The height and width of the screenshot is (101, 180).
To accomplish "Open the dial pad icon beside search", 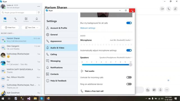I will point(39,12).
